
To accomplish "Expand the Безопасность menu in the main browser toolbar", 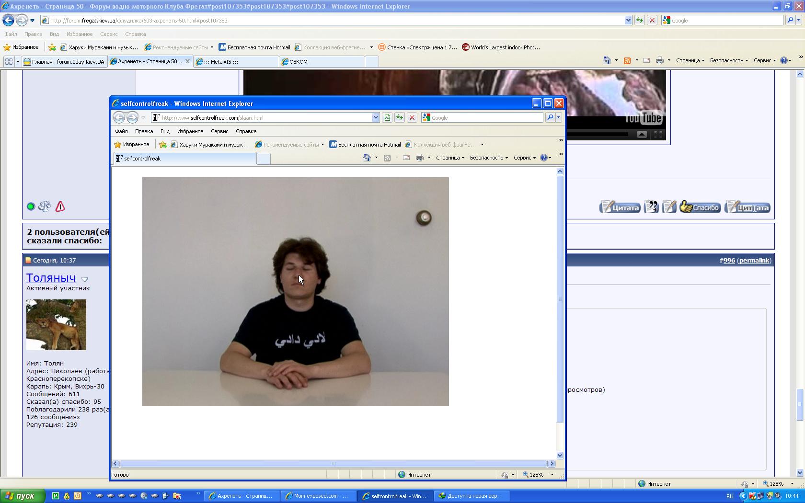I will [x=728, y=60].
